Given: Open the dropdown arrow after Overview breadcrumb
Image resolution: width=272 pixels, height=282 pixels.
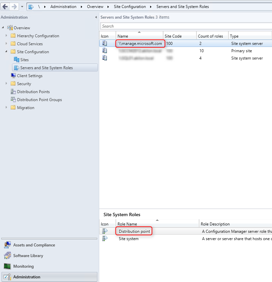Looking at the screenshot, I should click(x=108, y=7).
